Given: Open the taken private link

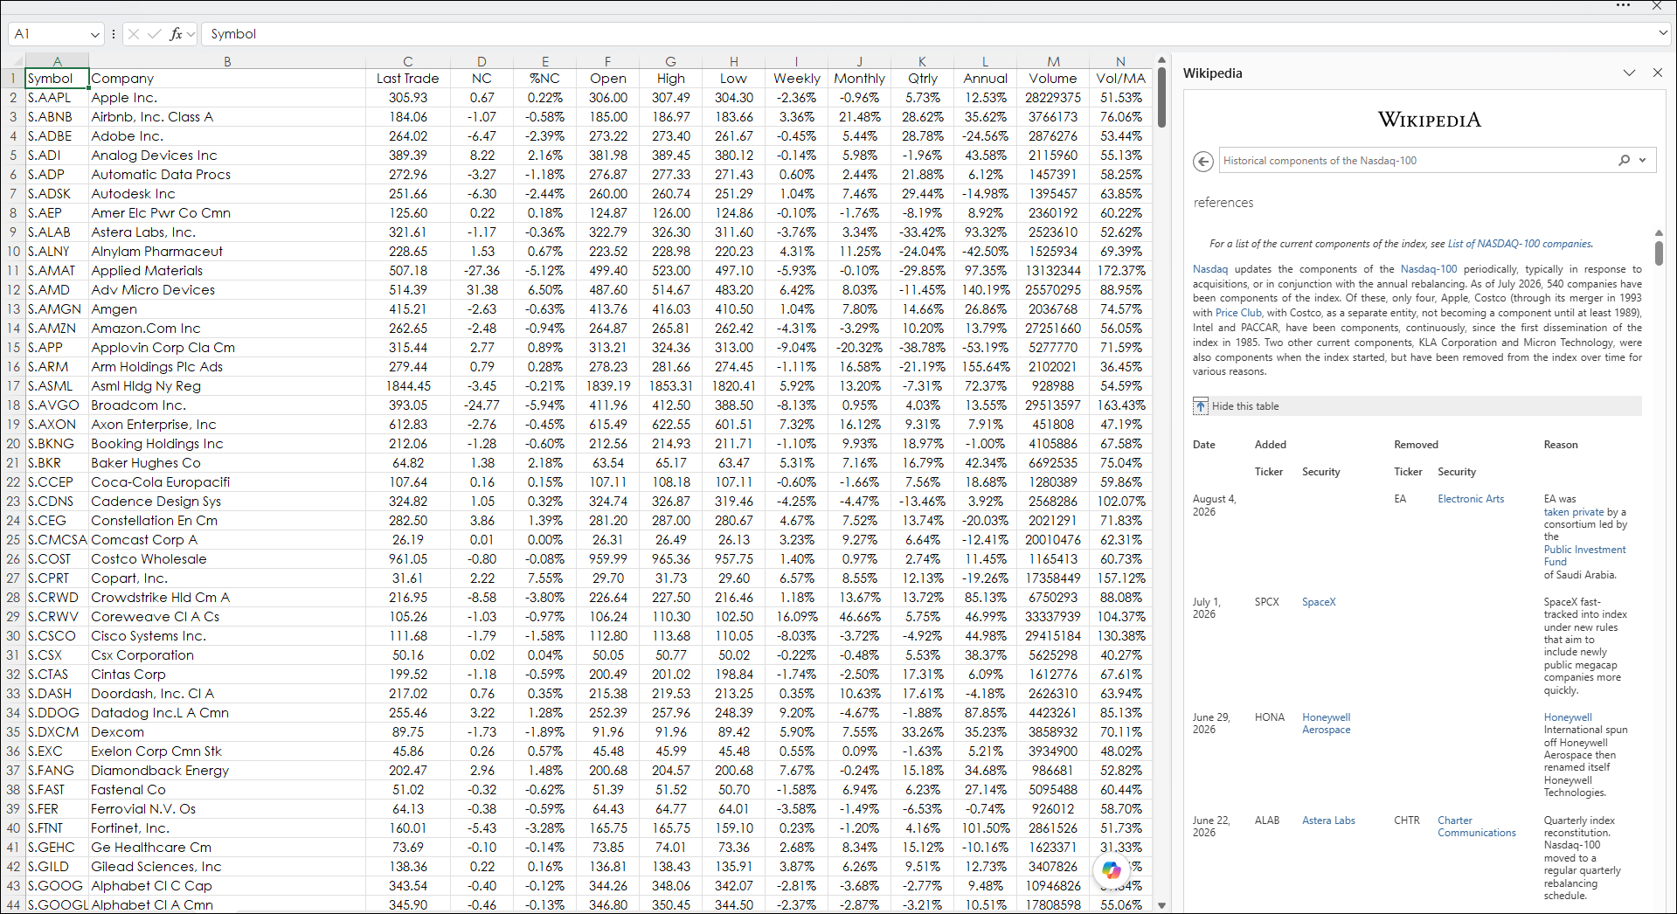Looking at the screenshot, I should [x=1574, y=512].
